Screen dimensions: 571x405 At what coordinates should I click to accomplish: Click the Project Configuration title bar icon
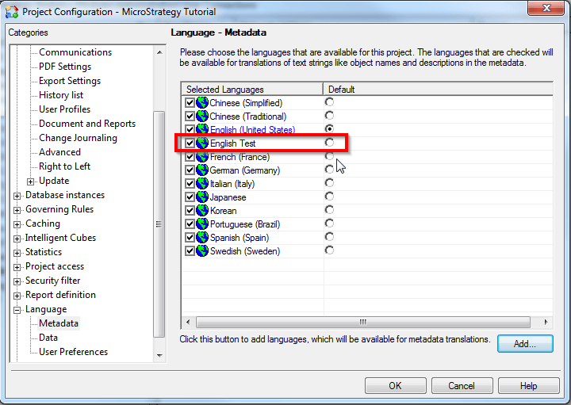coord(12,12)
